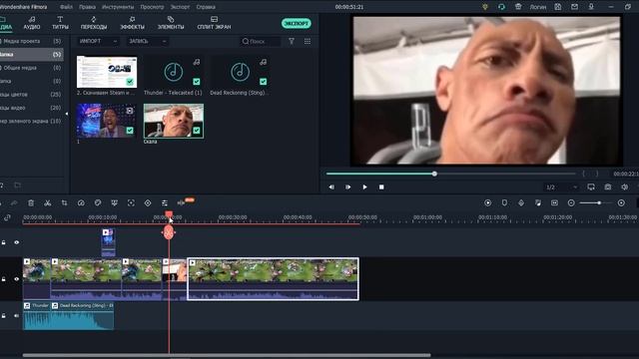Zoom out timeline with minus circle
This screenshot has height=359, width=639.
[571, 202]
